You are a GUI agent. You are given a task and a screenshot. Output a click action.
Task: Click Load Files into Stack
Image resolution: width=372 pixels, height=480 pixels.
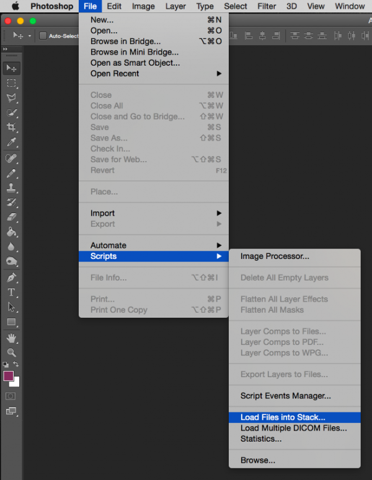click(x=283, y=417)
